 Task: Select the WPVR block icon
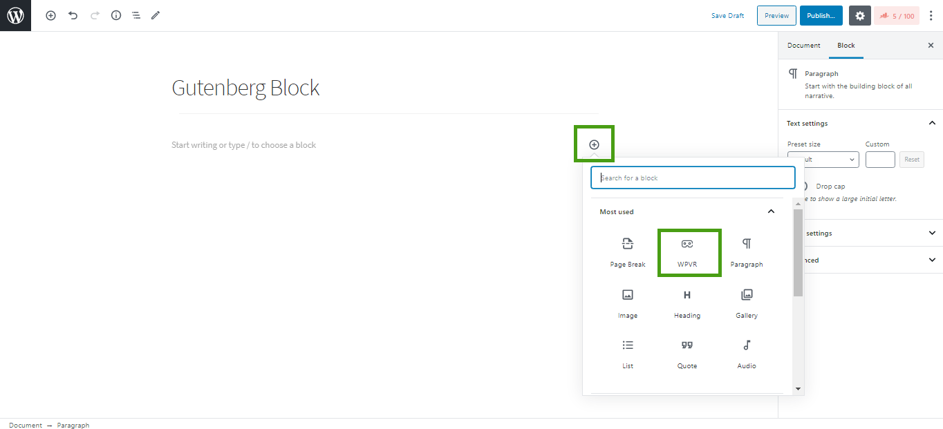pyautogui.click(x=687, y=252)
